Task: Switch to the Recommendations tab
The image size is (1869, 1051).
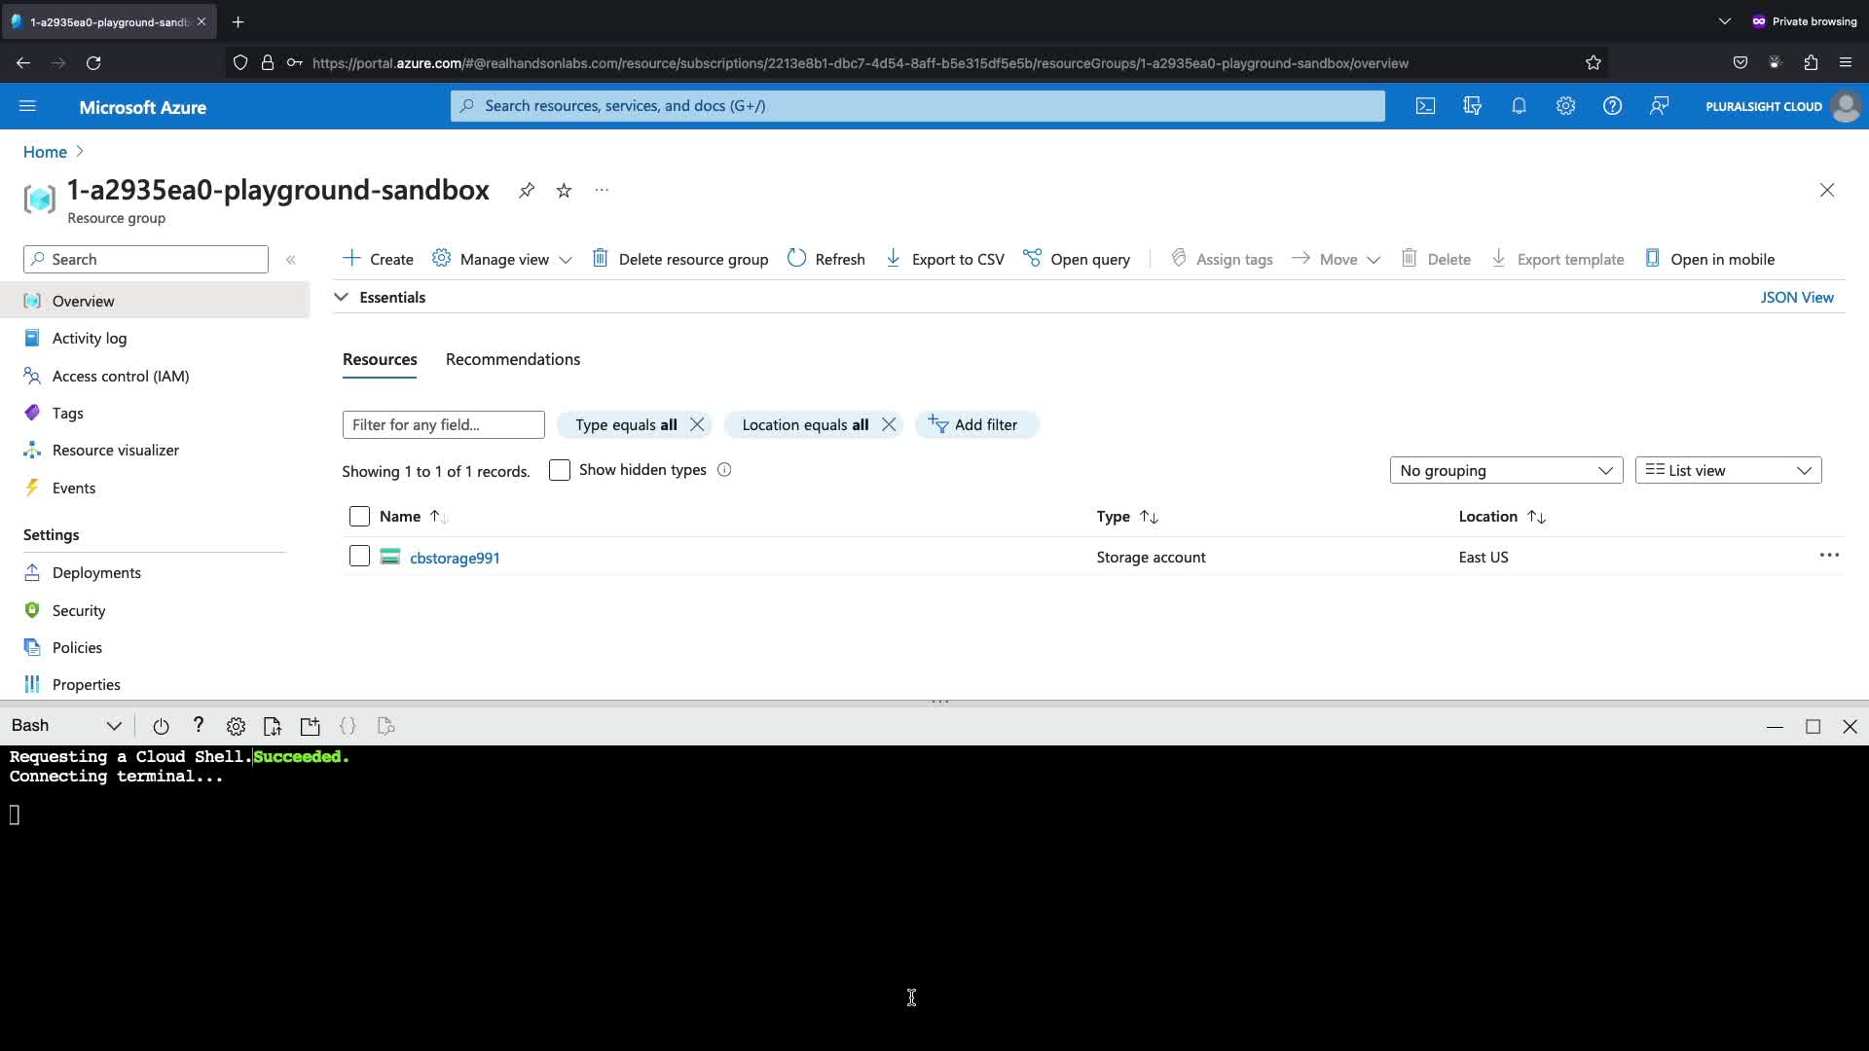Action: tap(513, 359)
